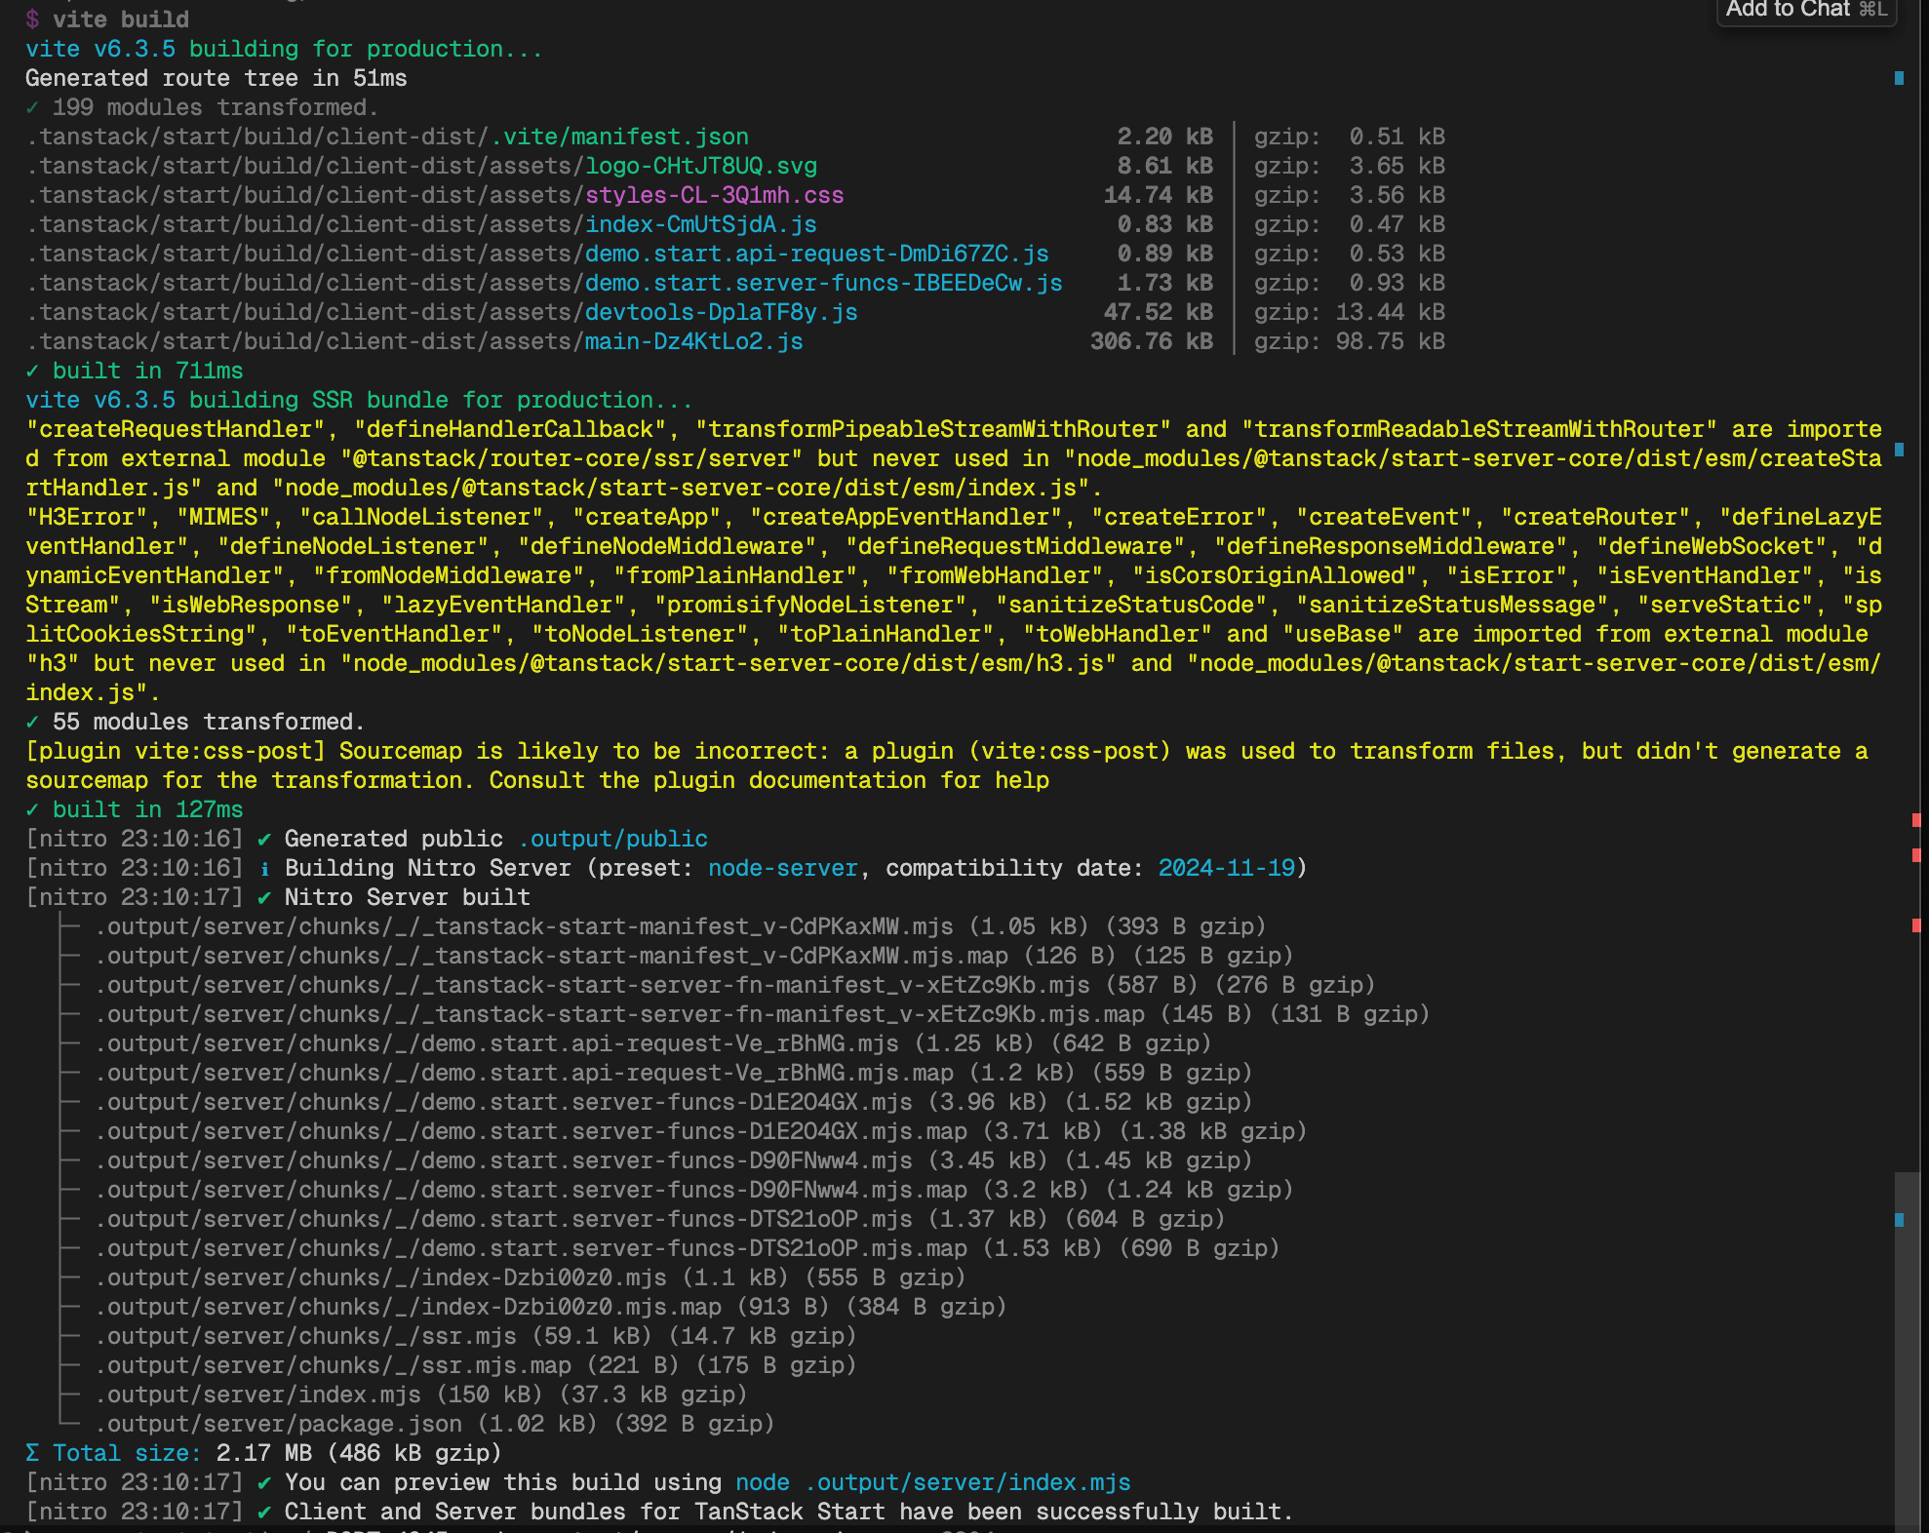The width and height of the screenshot is (1929, 1533).
Task: Click the "H3Error" name in h3 warning
Action: (87, 517)
